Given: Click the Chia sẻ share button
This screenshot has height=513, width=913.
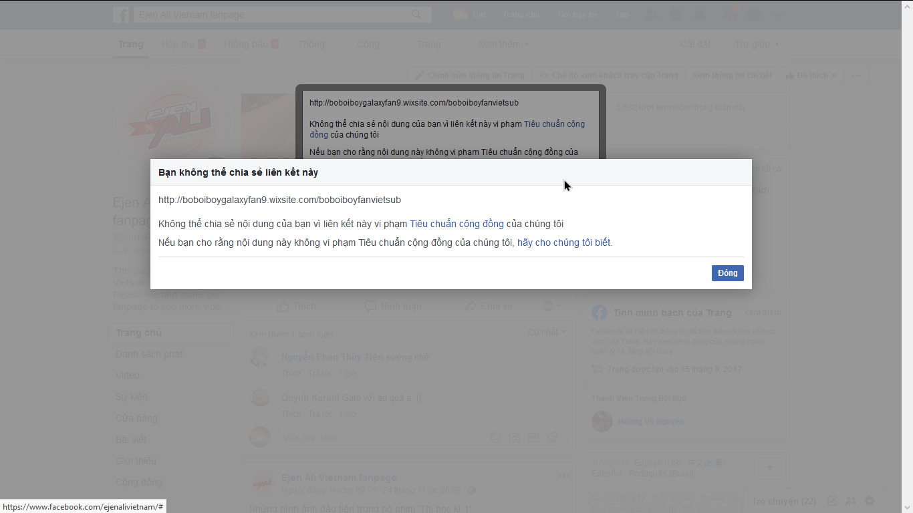Looking at the screenshot, I should point(489,306).
